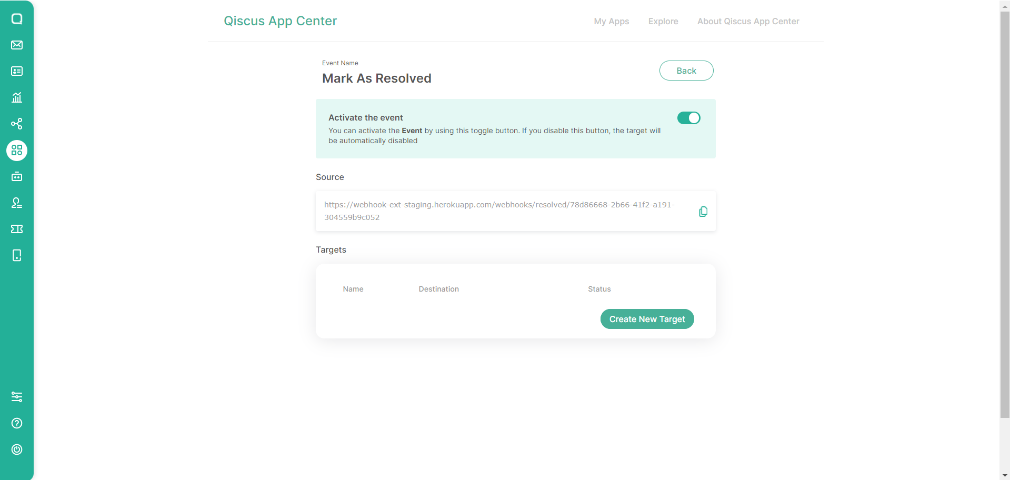The height and width of the screenshot is (480, 1010).
Task: Open the mobile device icon in sidebar
Action: pyautogui.click(x=17, y=255)
